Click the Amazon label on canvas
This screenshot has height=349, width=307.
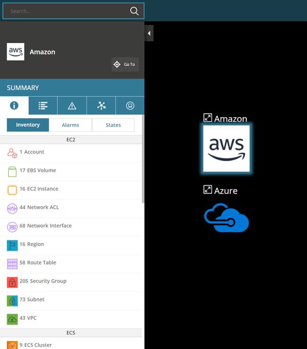coord(231,119)
